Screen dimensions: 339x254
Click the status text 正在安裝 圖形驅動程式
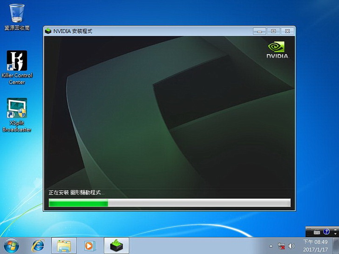(x=76, y=193)
